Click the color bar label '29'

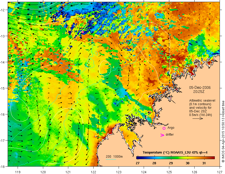pyautogui.click(x=171, y=163)
